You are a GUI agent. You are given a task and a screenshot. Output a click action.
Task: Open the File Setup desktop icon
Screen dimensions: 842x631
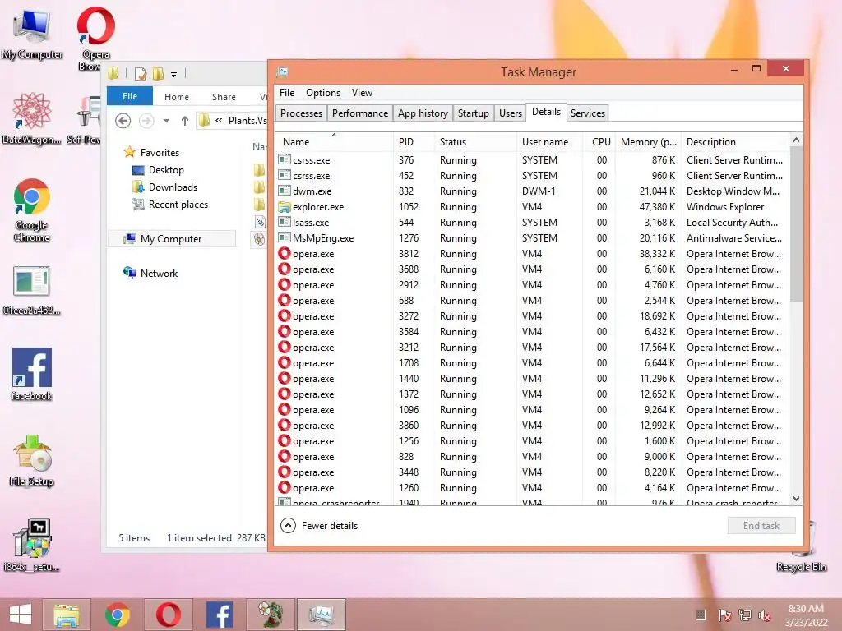pos(32,460)
